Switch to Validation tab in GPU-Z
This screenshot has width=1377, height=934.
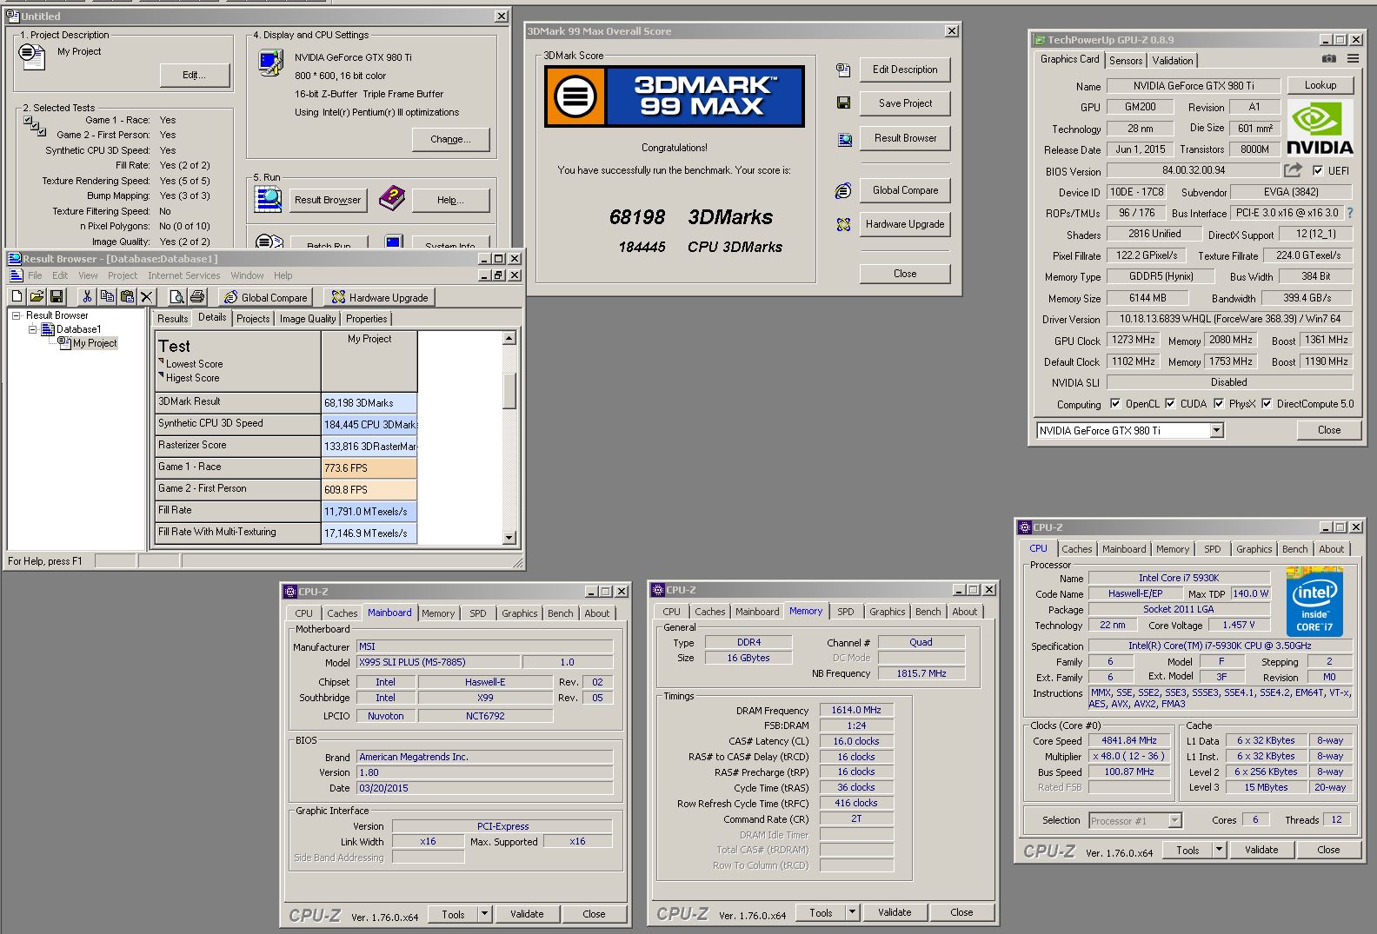click(x=1173, y=61)
